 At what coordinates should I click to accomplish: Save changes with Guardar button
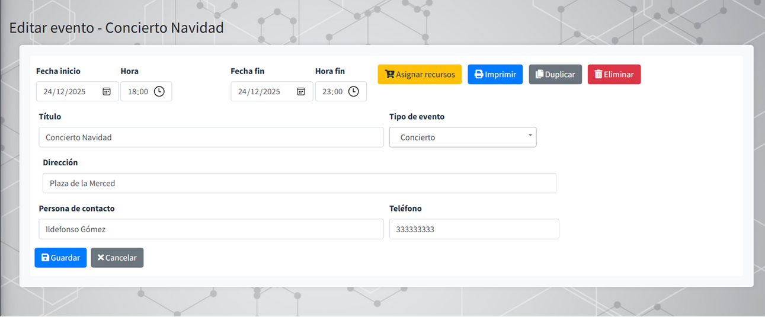point(60,258)
